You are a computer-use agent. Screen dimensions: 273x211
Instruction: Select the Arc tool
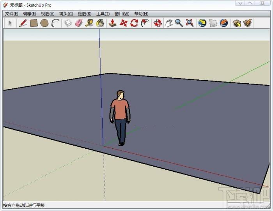pos(55,23)
